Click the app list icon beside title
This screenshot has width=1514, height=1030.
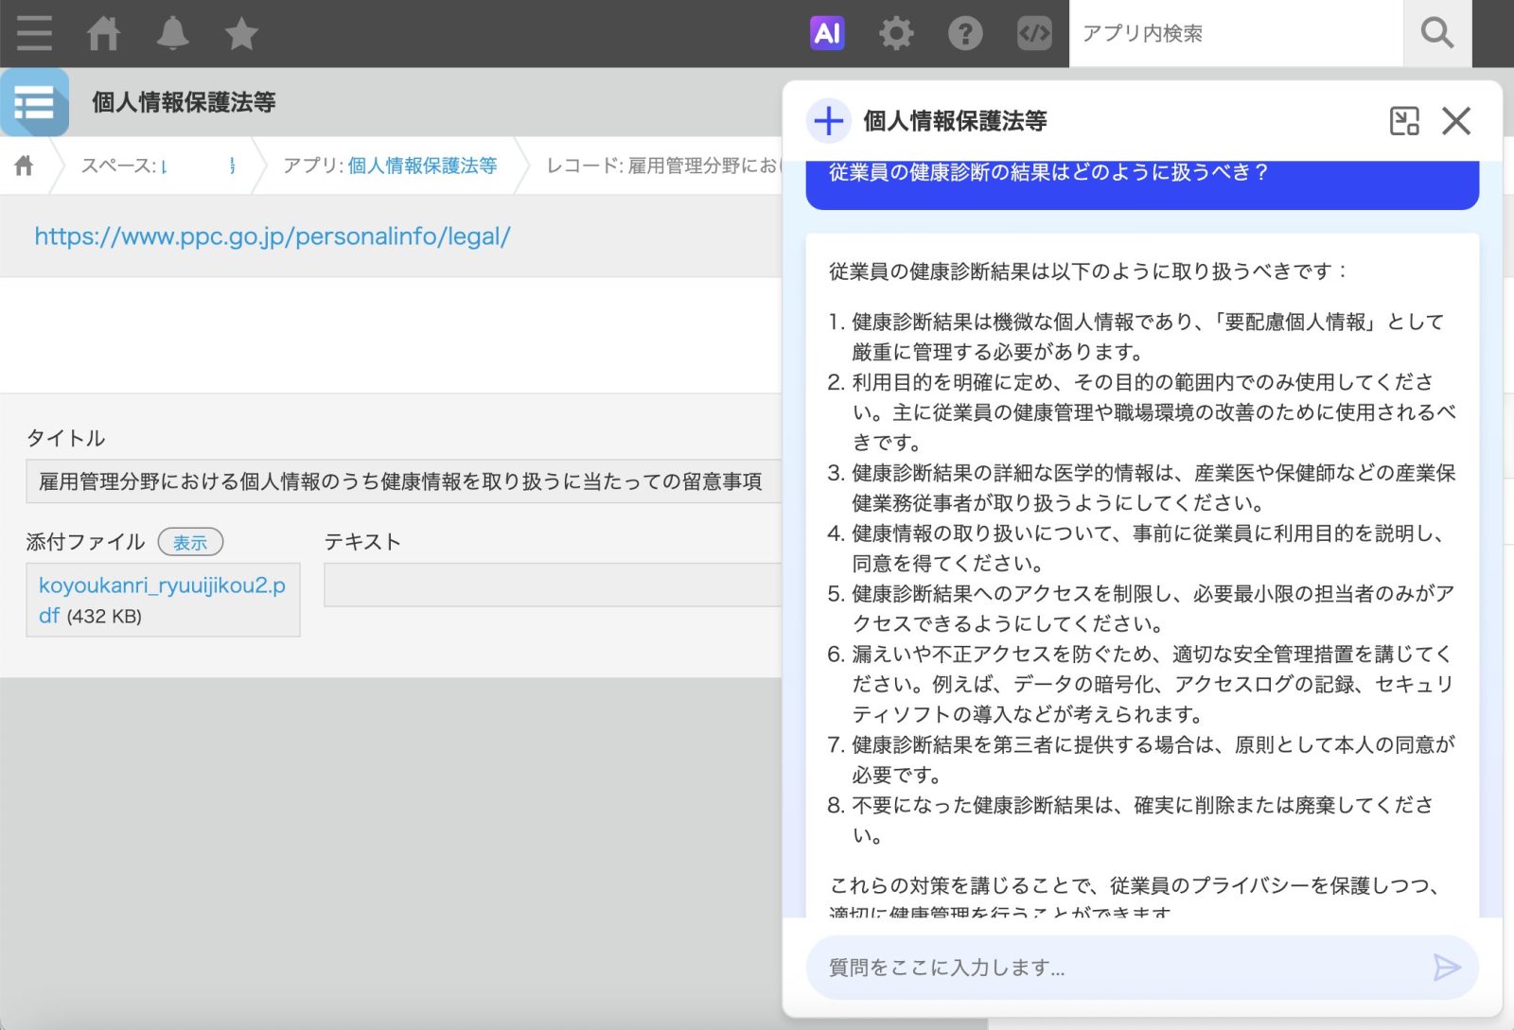coord(35,102)
